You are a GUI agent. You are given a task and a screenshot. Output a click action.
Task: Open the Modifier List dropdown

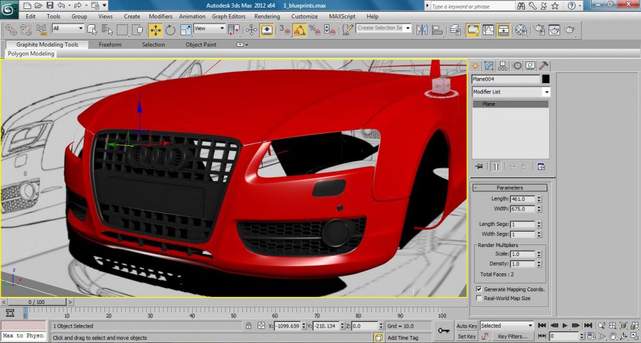point(511,92)
